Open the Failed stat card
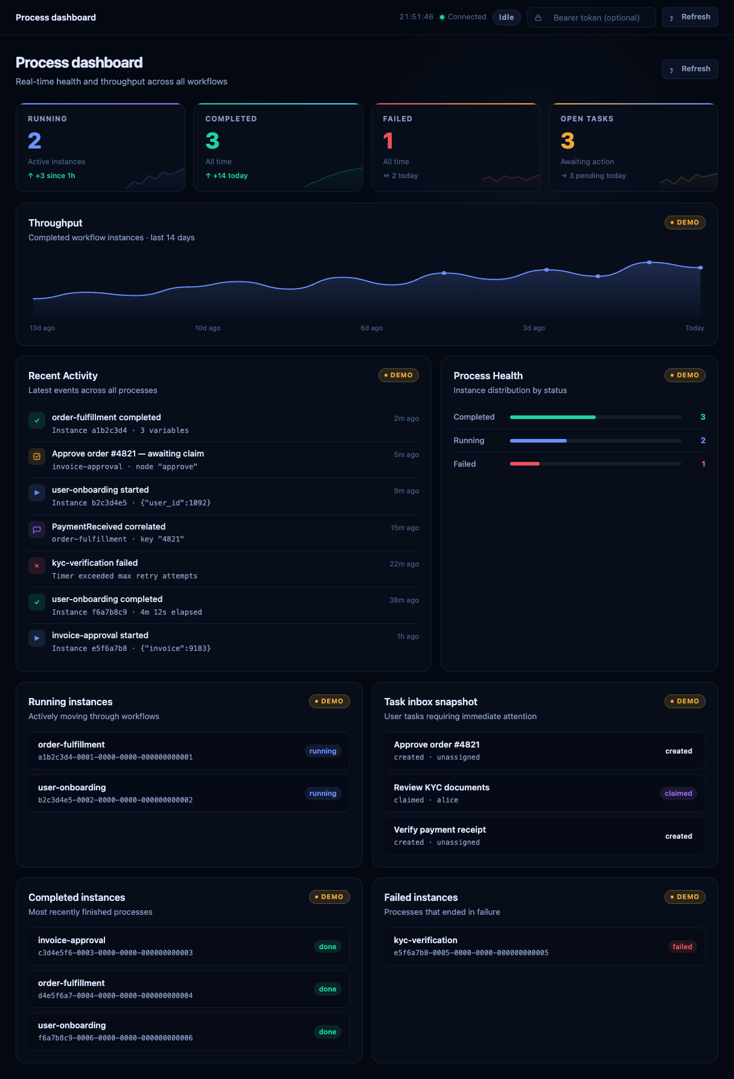This screenshot has height=1079, width=734. [x=456, y=147]
